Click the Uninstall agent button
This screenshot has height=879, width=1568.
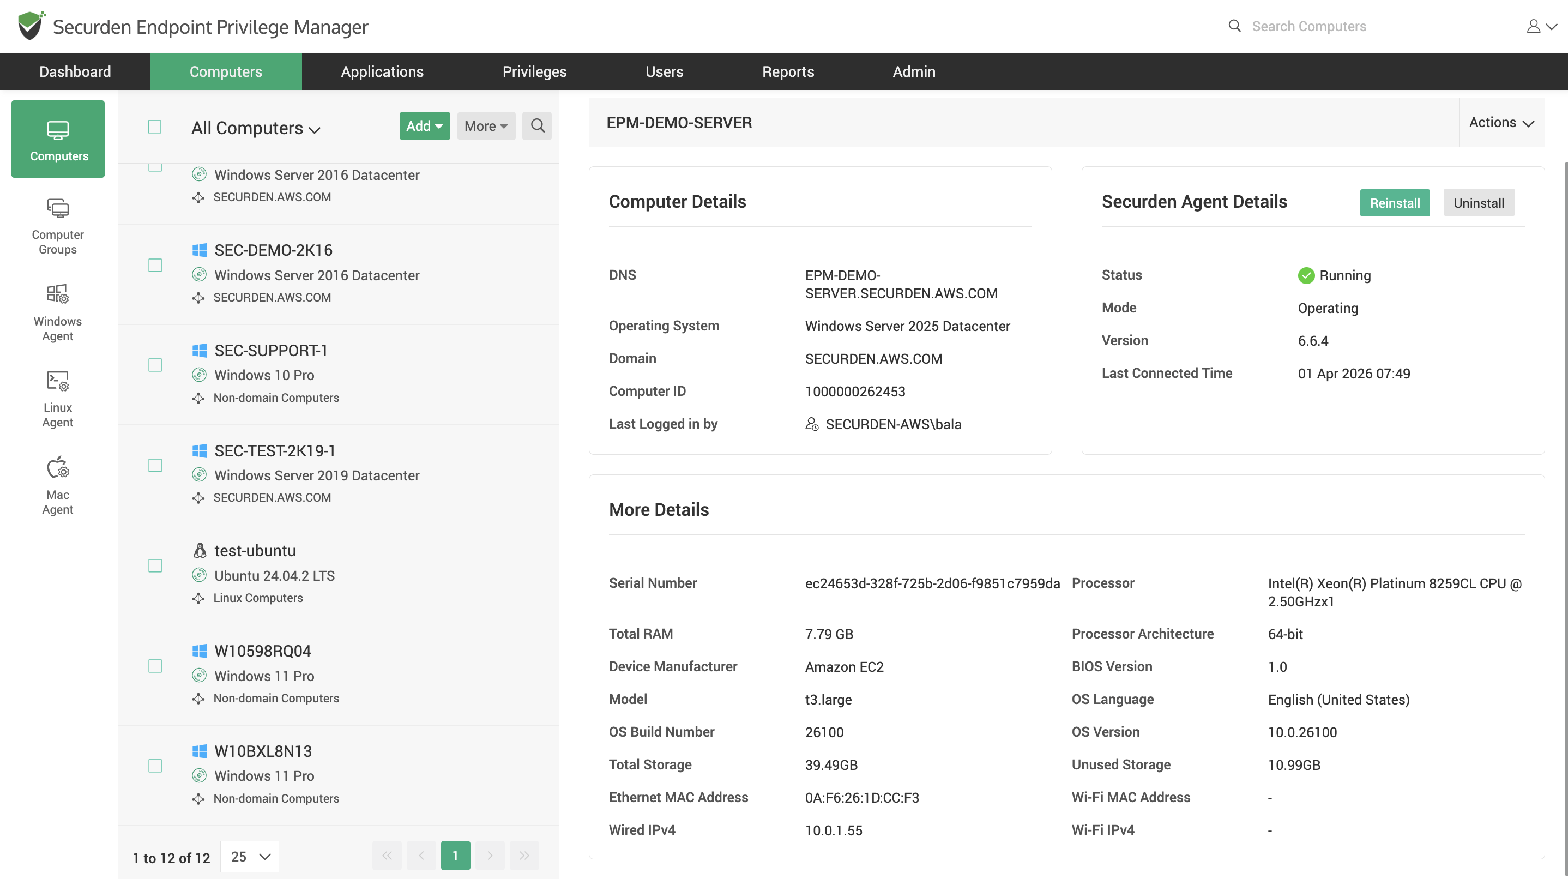pyautogui.click(x=1478, y=203)
